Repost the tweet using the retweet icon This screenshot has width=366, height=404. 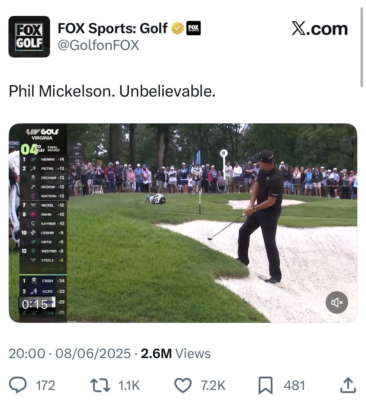(x=100, y=385)
